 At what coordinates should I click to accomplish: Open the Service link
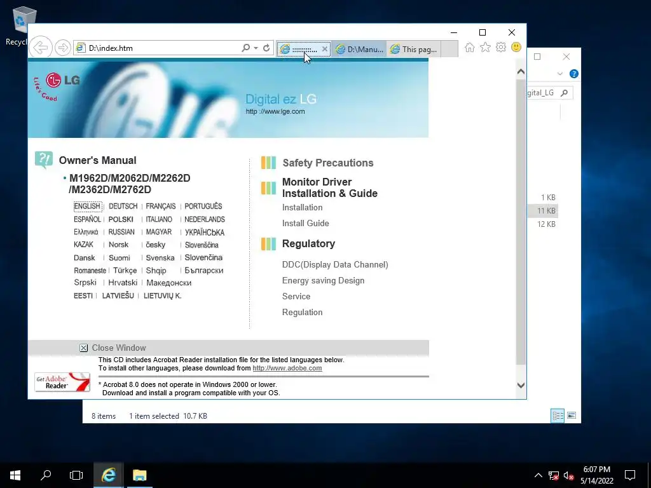click(x=296, y=296)
